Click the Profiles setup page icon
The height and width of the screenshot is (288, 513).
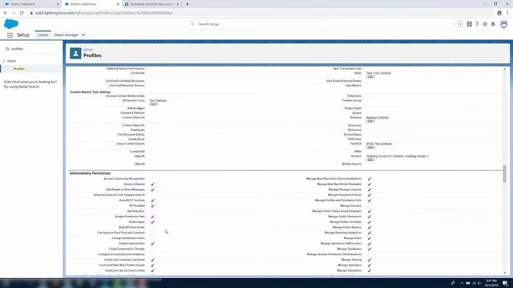[x=75, y=53]
